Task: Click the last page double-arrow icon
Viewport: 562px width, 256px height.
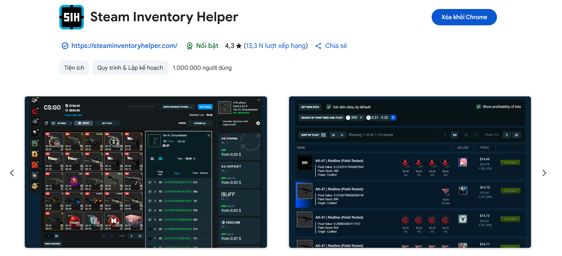Action: (x=516, y=135)
